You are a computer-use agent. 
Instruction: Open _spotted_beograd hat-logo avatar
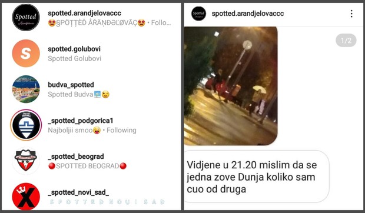pos(26,161)
